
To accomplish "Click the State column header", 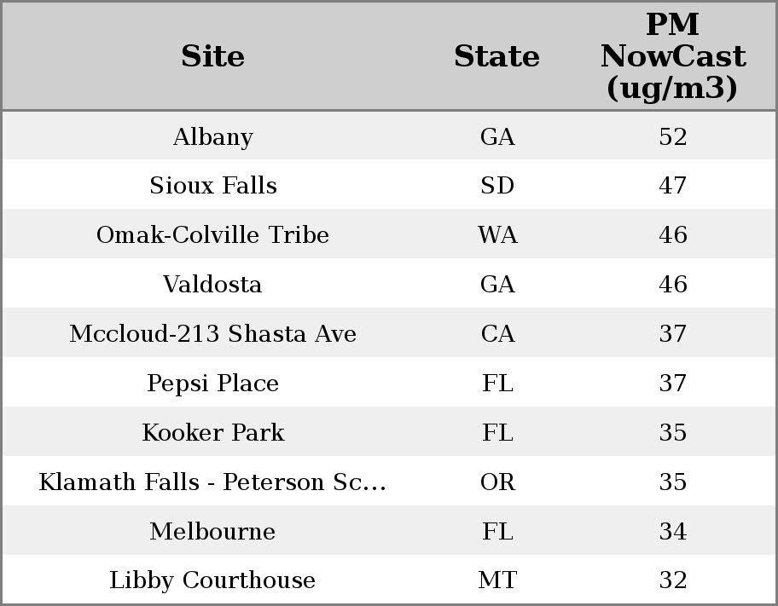I will (x=496, y=56).
